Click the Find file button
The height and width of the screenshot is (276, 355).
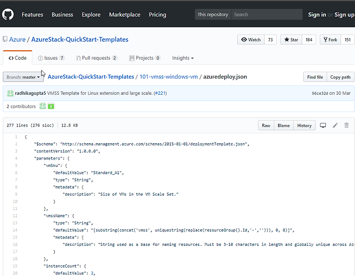tap(315, 77)
